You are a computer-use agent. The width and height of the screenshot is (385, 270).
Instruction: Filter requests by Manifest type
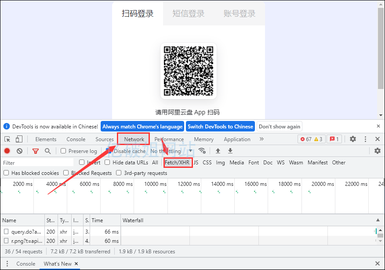coord(317,163)
